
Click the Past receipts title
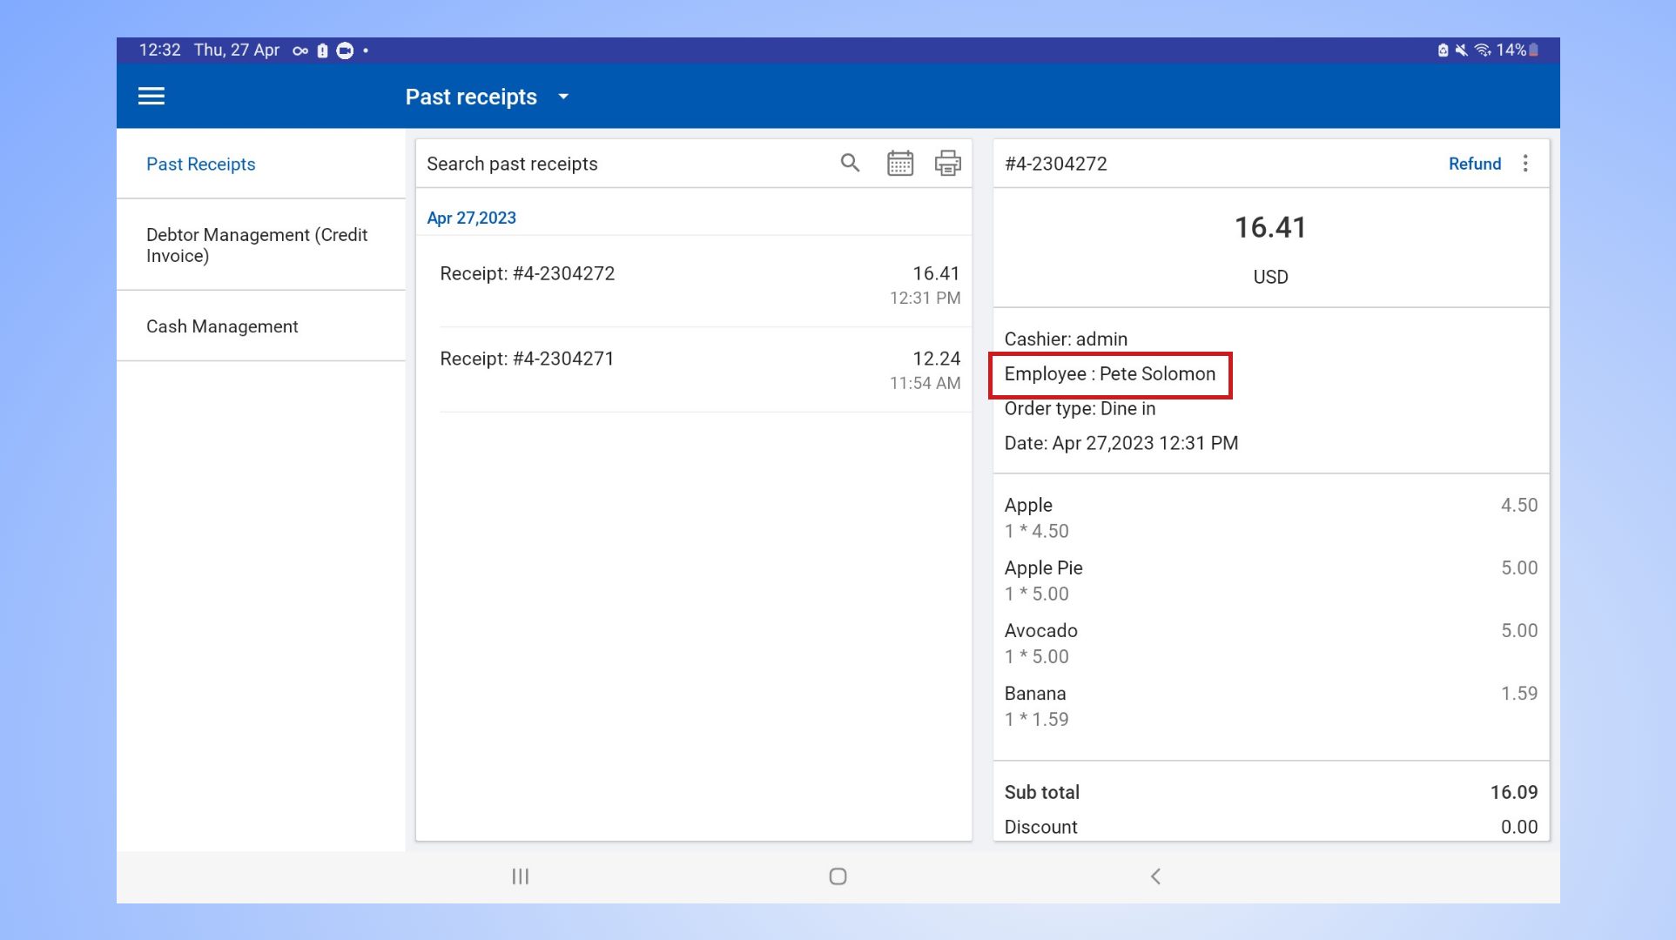click(x=471, y=97)
